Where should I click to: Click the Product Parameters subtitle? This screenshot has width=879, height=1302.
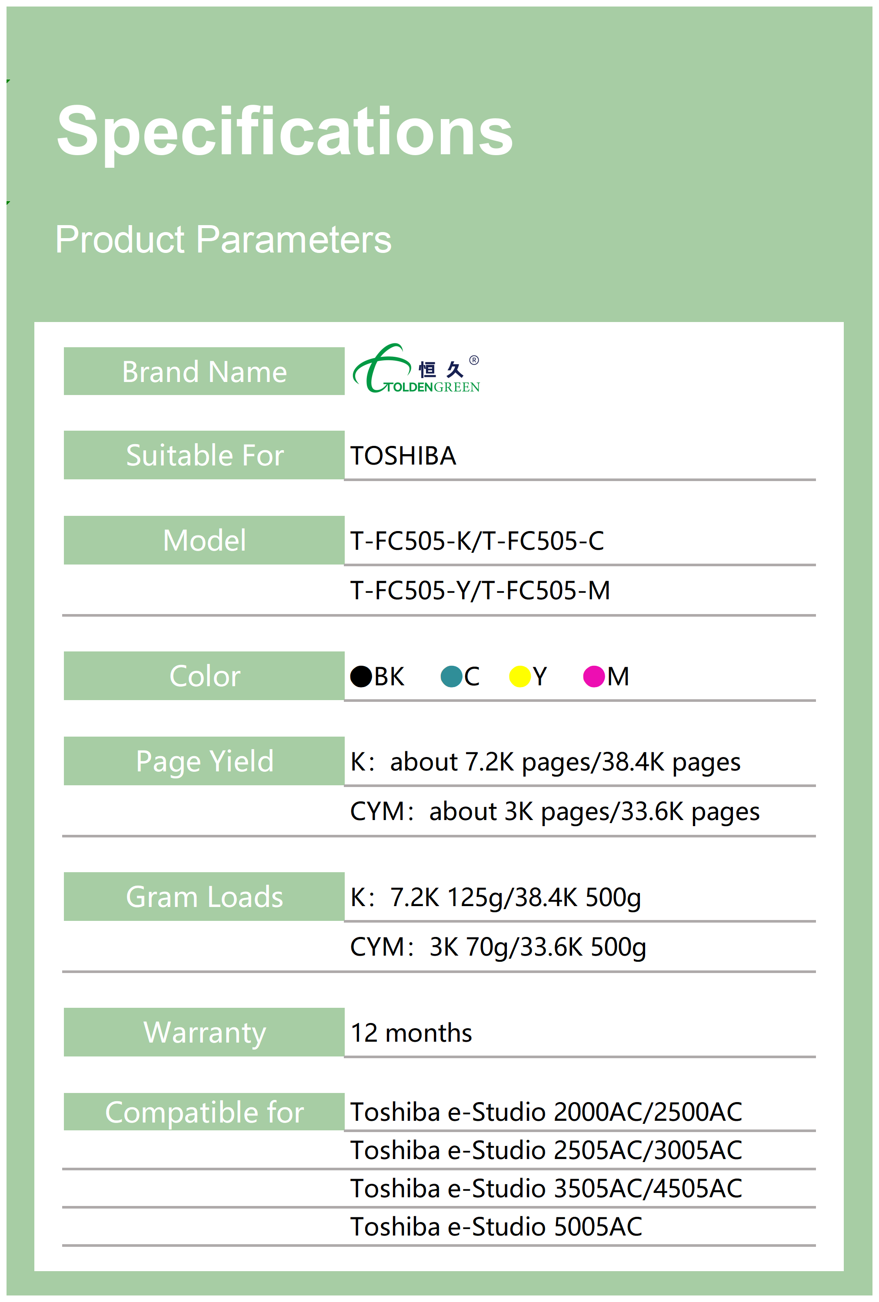(x=223, y=239)
